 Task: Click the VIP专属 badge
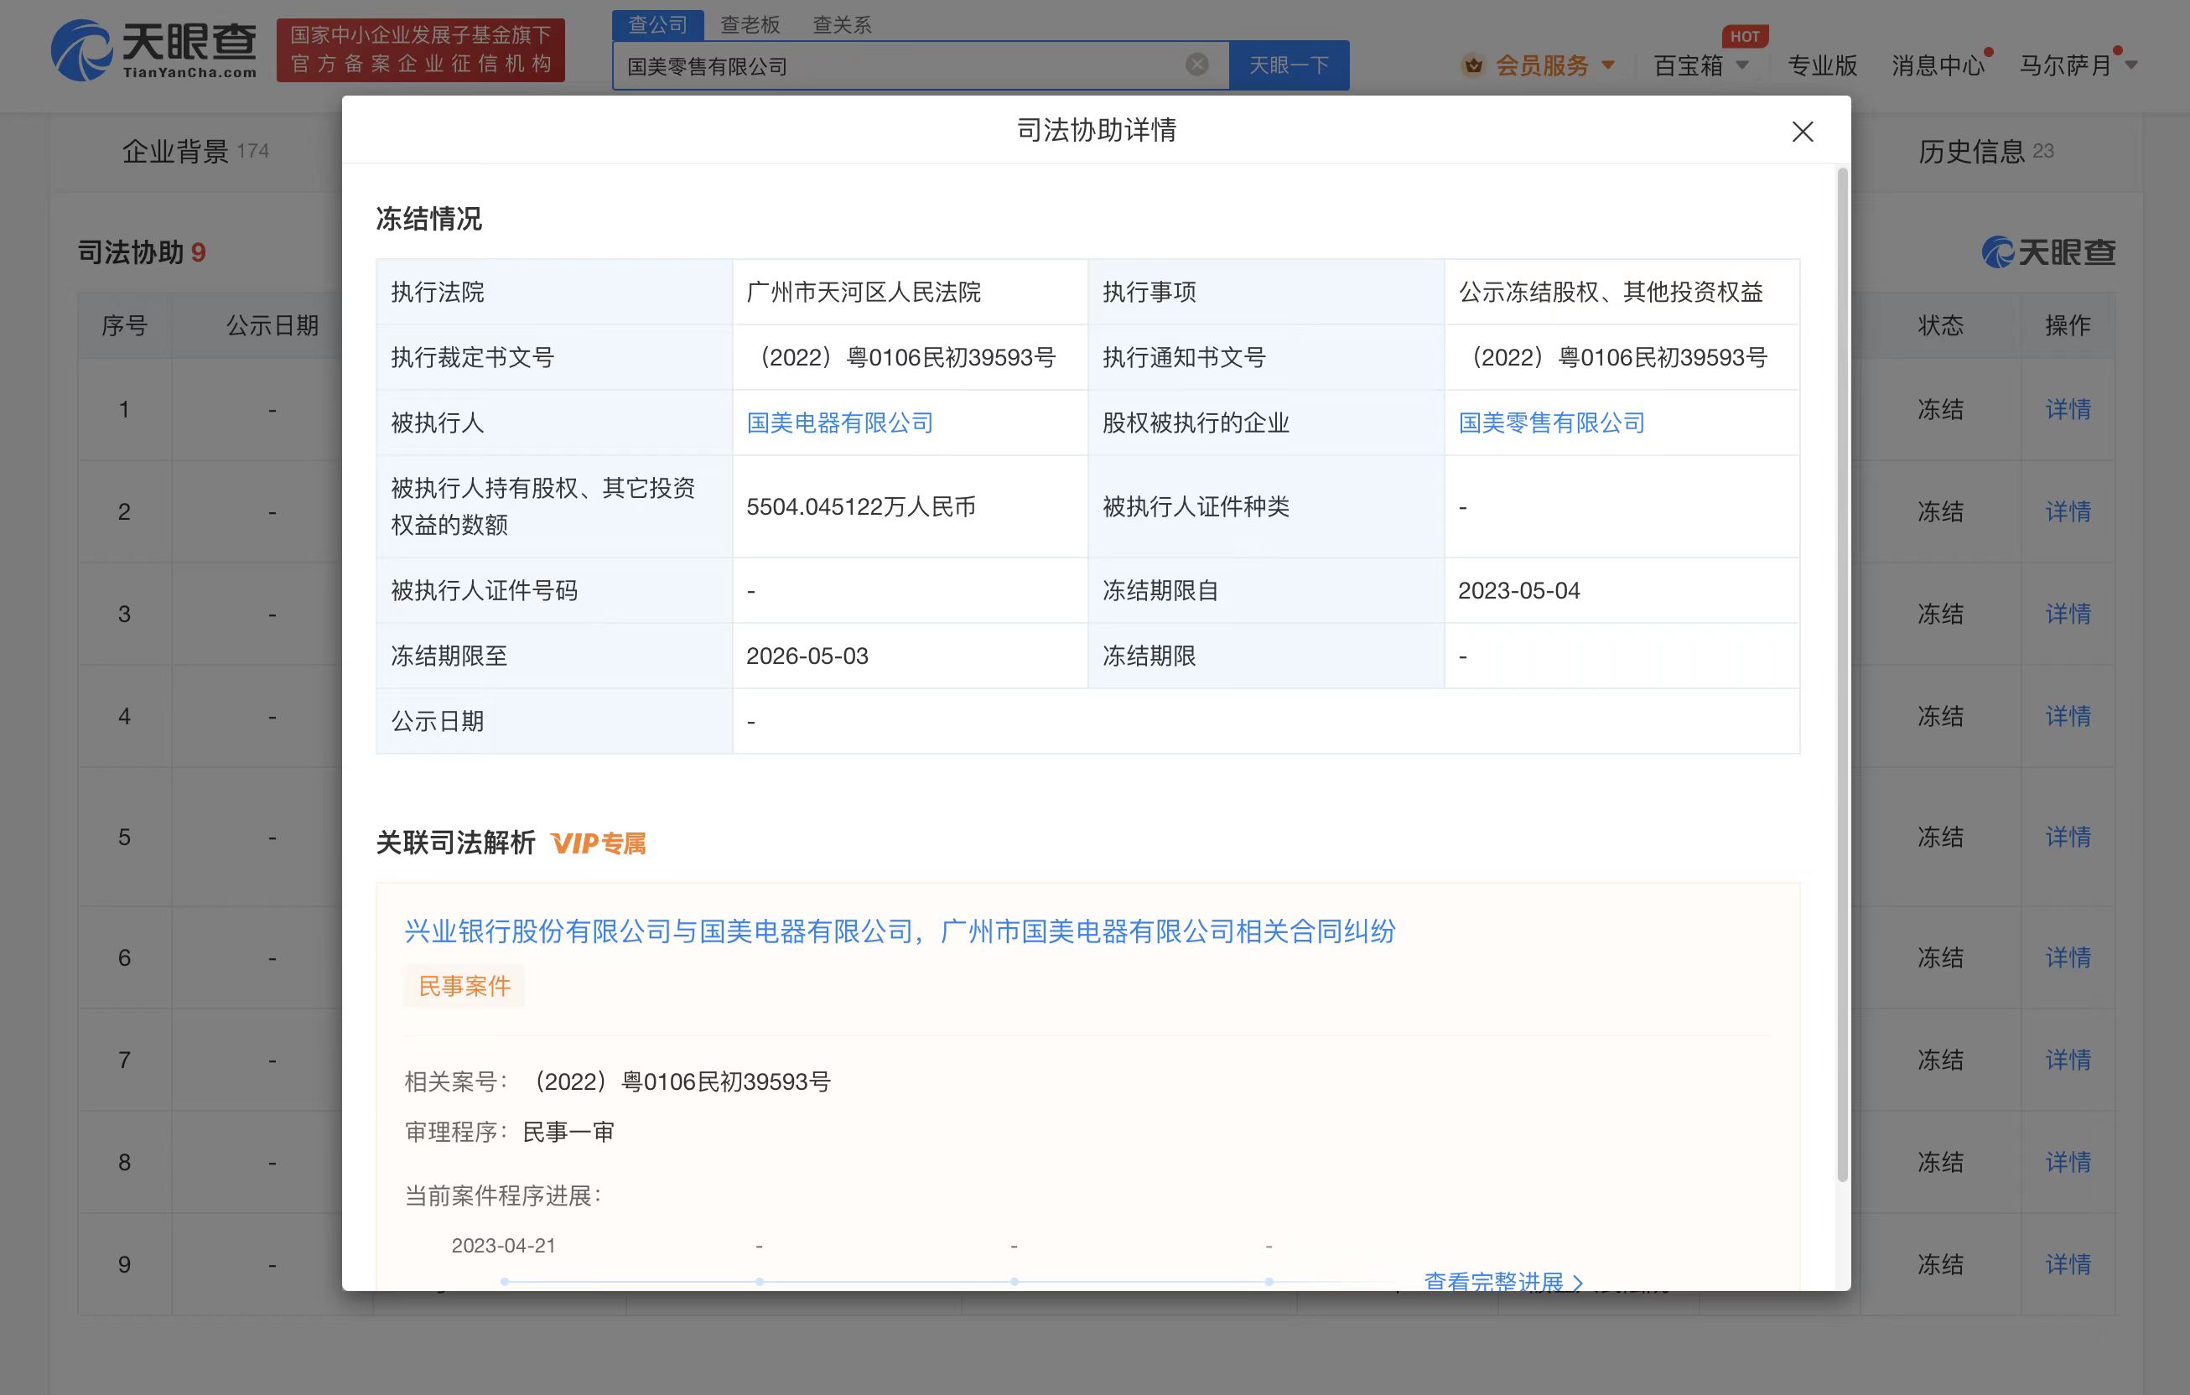click(599, 844)
